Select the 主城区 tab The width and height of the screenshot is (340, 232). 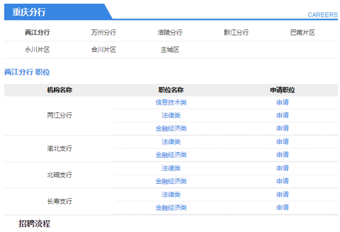pyautogui.click(x=170, y=50)
